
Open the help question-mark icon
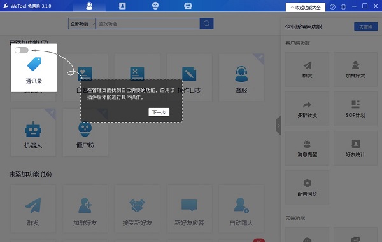tap(332, 7)
